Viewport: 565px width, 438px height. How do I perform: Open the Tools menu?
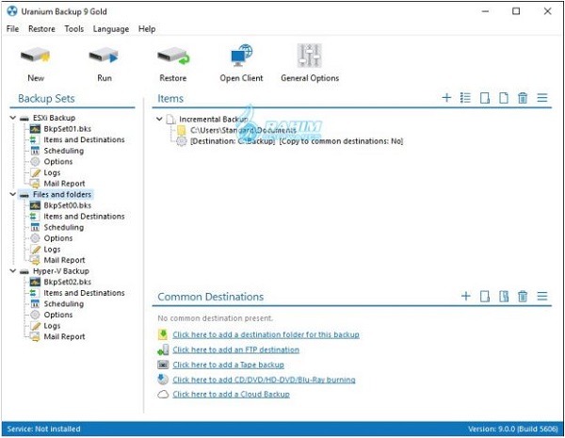(x=73, y=29)
